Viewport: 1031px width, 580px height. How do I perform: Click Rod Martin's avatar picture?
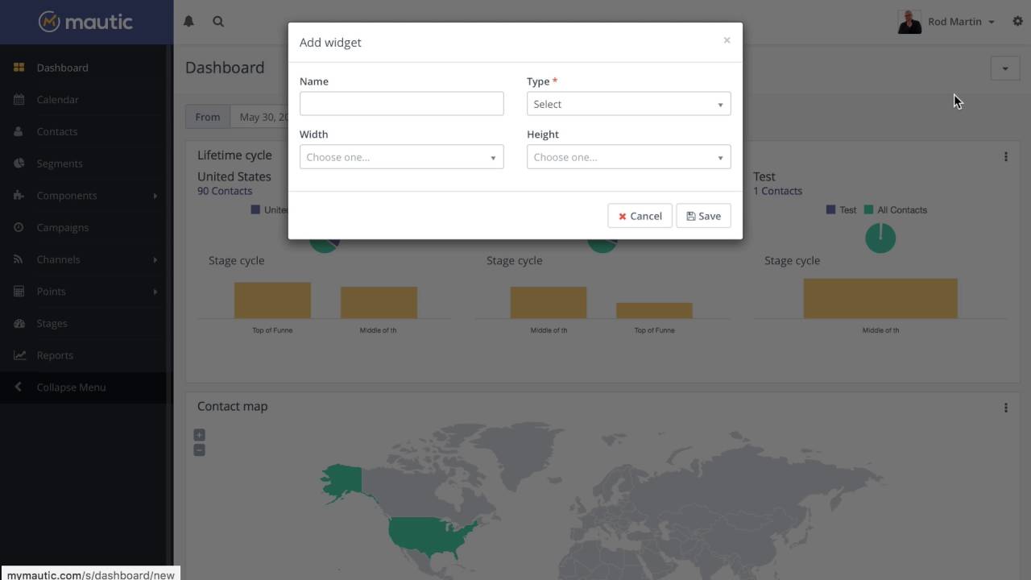pyautogui.click(x=909, y=22)
